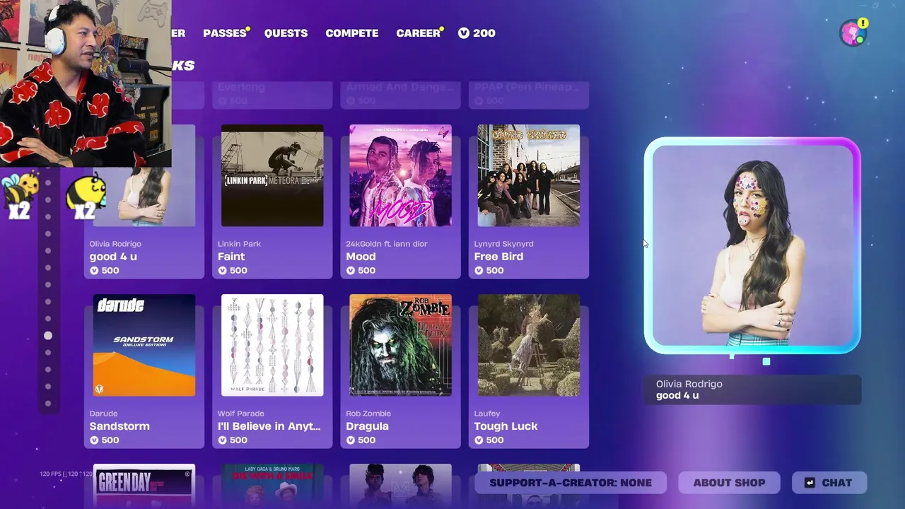Image resolution: width=905 pixels, height=509 pixels.
Task: Click the V-Bucks icon on Free Bird's price
Action: point(479,271)
